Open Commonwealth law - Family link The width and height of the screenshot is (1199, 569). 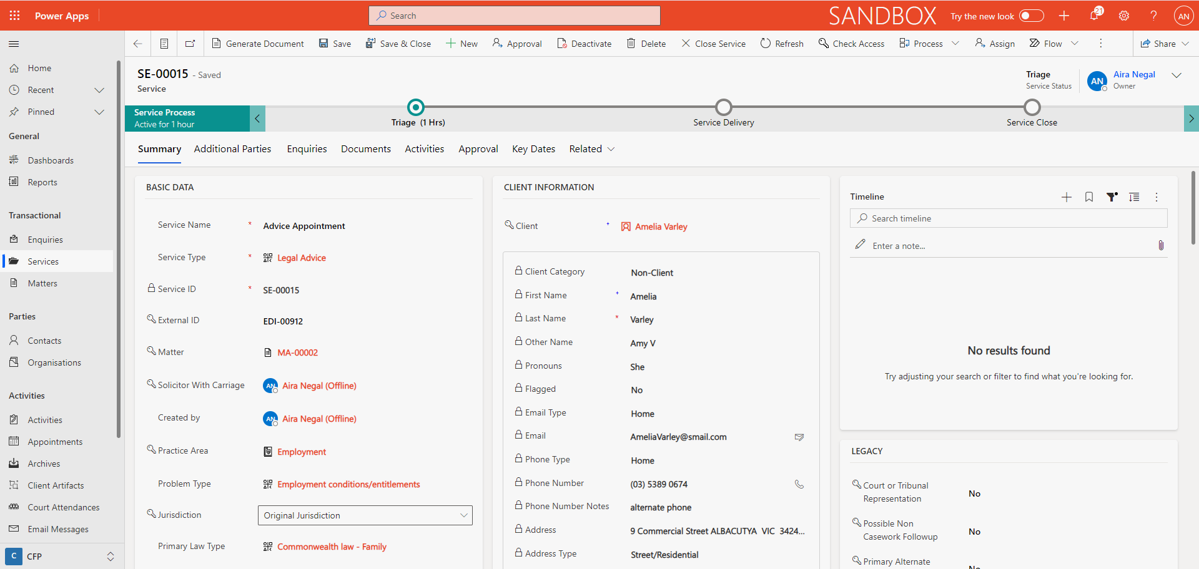click(x=332, y=547)
